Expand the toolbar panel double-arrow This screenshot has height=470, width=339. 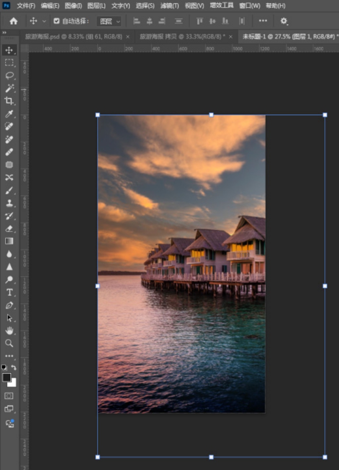[x=4, y=33]
